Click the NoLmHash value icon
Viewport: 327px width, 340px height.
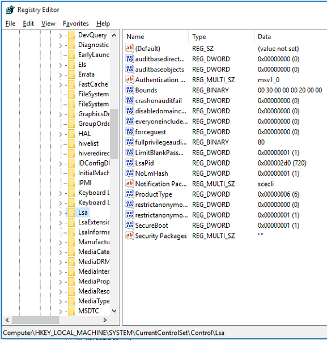tap(130, 173)
